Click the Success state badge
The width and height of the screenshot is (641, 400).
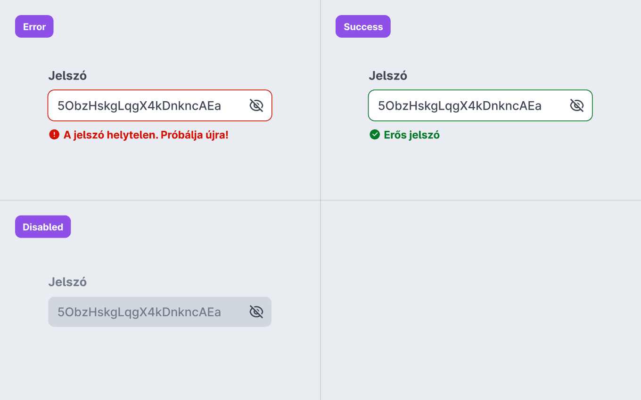(363, 26)
